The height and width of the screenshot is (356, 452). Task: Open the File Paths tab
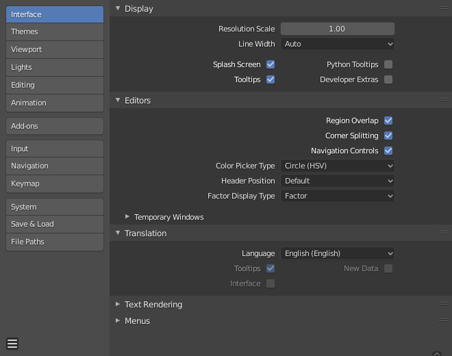(55, 242)
